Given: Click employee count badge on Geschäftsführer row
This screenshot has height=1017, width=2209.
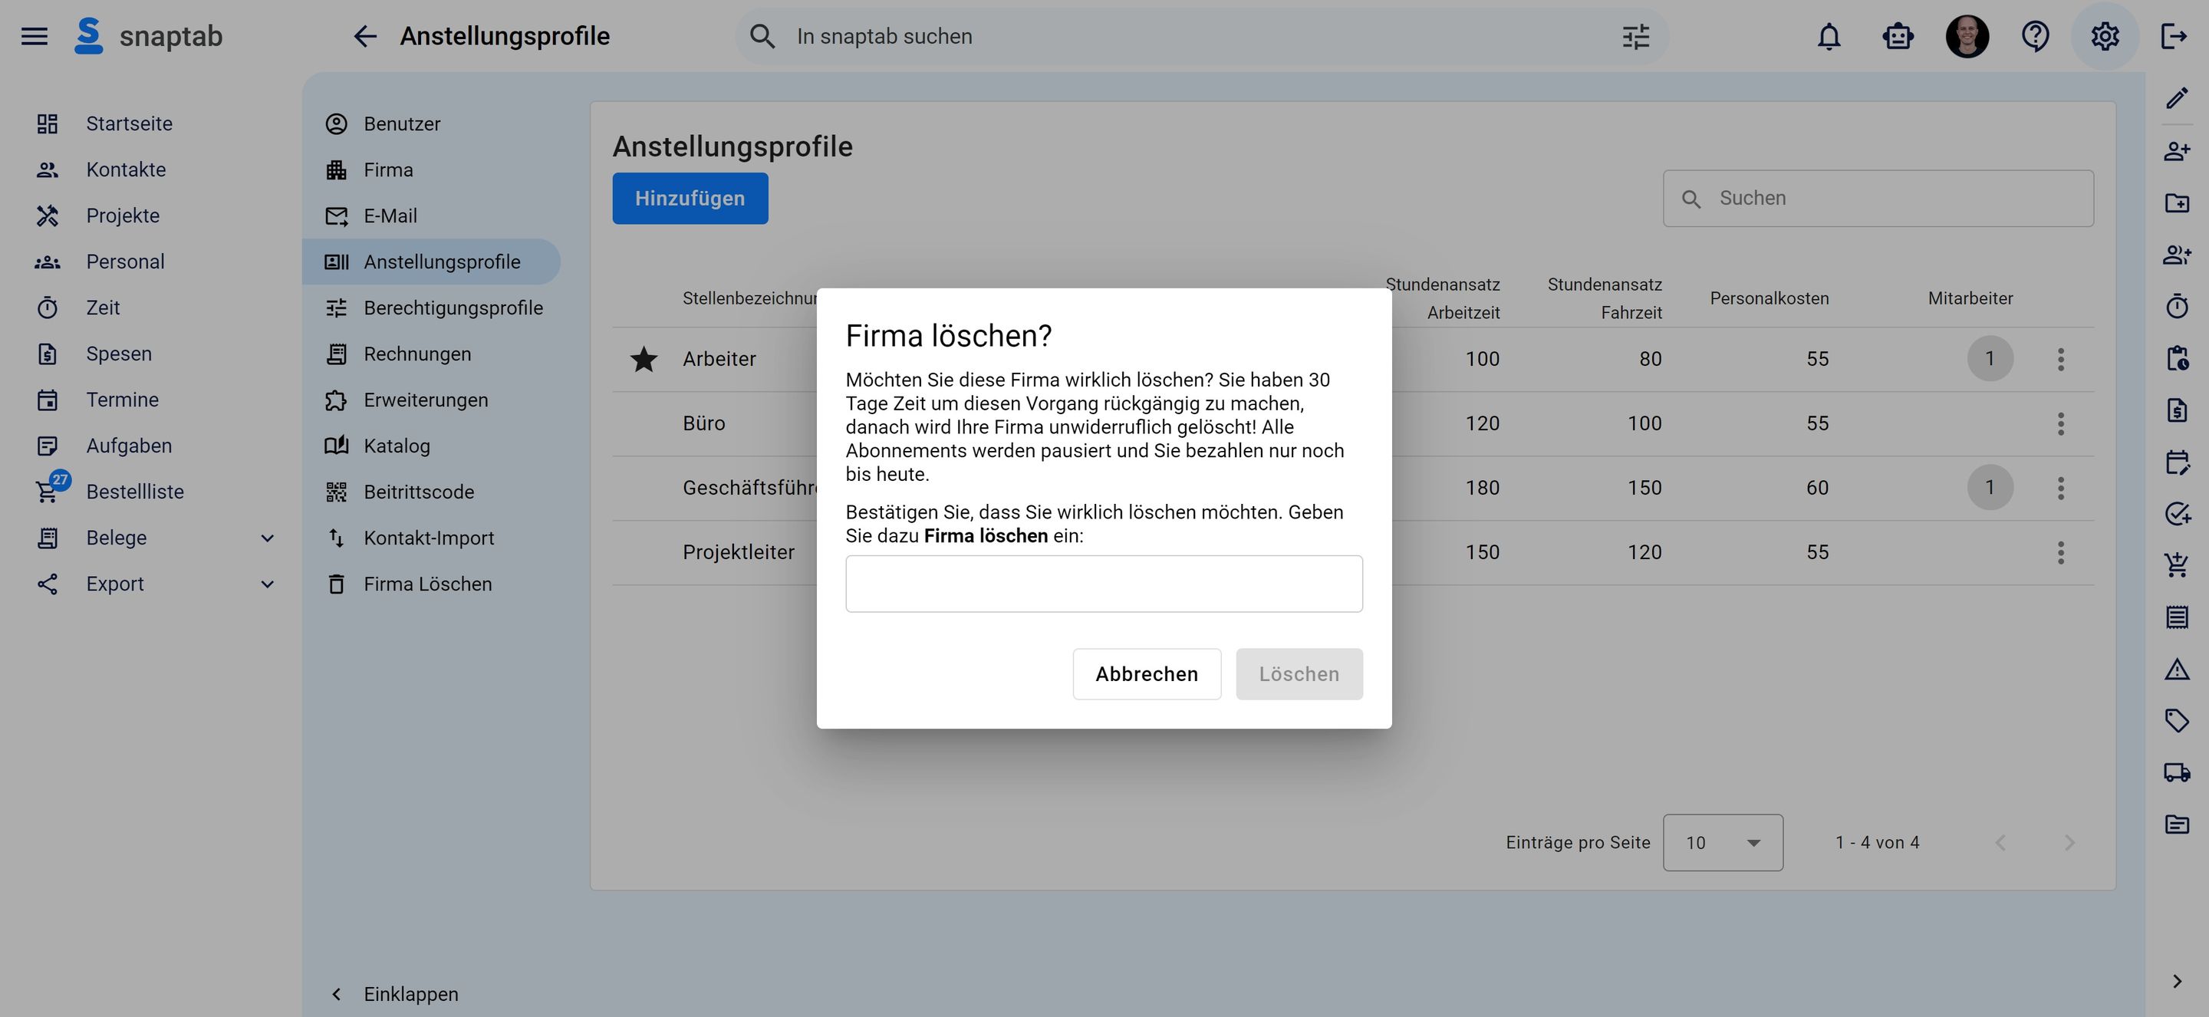Looking at the screenshot, I should [x=1990, y=487].
